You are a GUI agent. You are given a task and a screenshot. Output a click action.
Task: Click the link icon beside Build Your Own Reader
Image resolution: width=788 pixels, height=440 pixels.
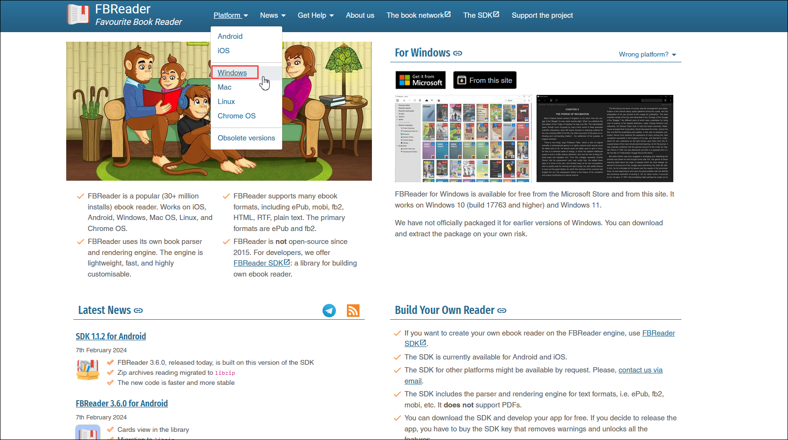tap(502, 311)
